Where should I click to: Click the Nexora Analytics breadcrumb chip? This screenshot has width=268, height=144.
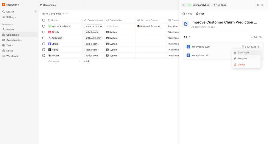(x=198, y=5)
